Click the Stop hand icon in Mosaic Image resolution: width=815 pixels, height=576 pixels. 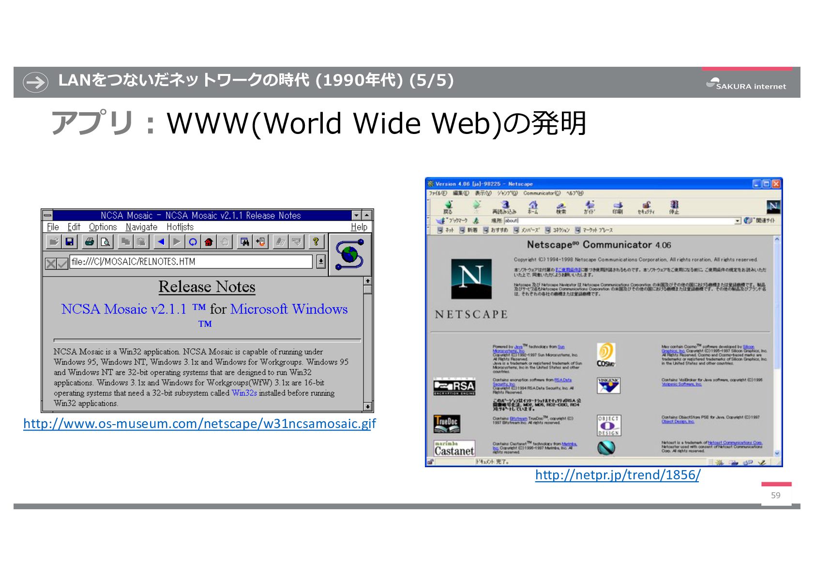(x=224, y=241)
